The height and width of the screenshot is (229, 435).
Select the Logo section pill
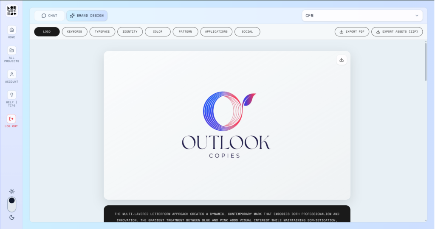47,31
